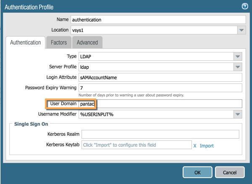Click the Kerberos Keytab field
Screen dimensions: 252x184
tap(135, 145)
